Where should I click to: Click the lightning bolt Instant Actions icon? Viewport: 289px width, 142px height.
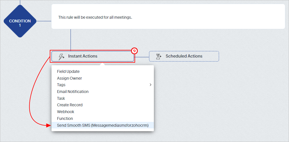point(61,57)
